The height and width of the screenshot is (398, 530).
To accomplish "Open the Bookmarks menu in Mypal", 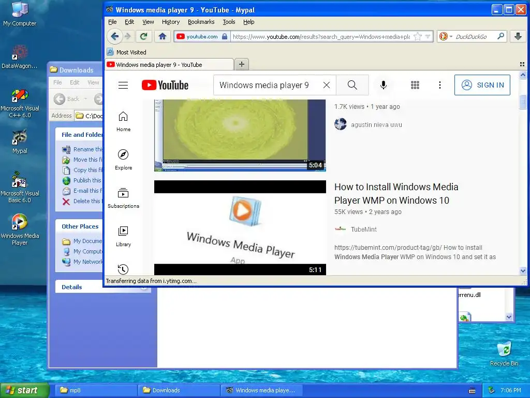I will pyautogui.click(x=201, y=22).
